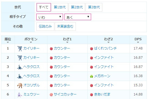Open the あく opponent type dropdown

pyautogui.click(x=78, y=17)
